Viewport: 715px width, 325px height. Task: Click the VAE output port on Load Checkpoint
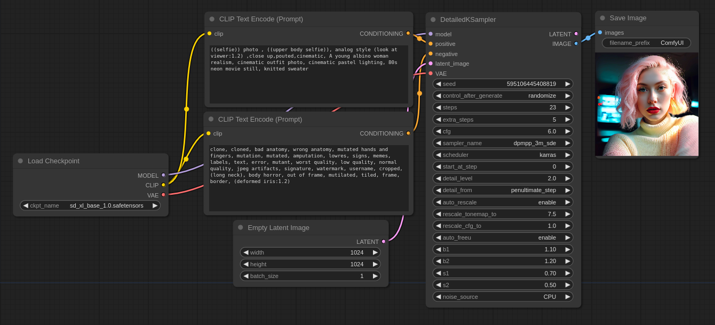(x=163, y=195)
